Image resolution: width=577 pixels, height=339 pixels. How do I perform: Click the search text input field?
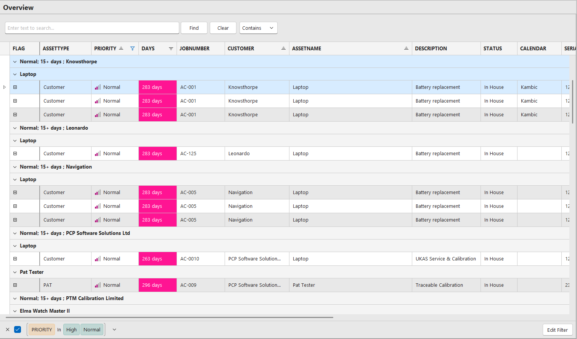tap(92, 28)
